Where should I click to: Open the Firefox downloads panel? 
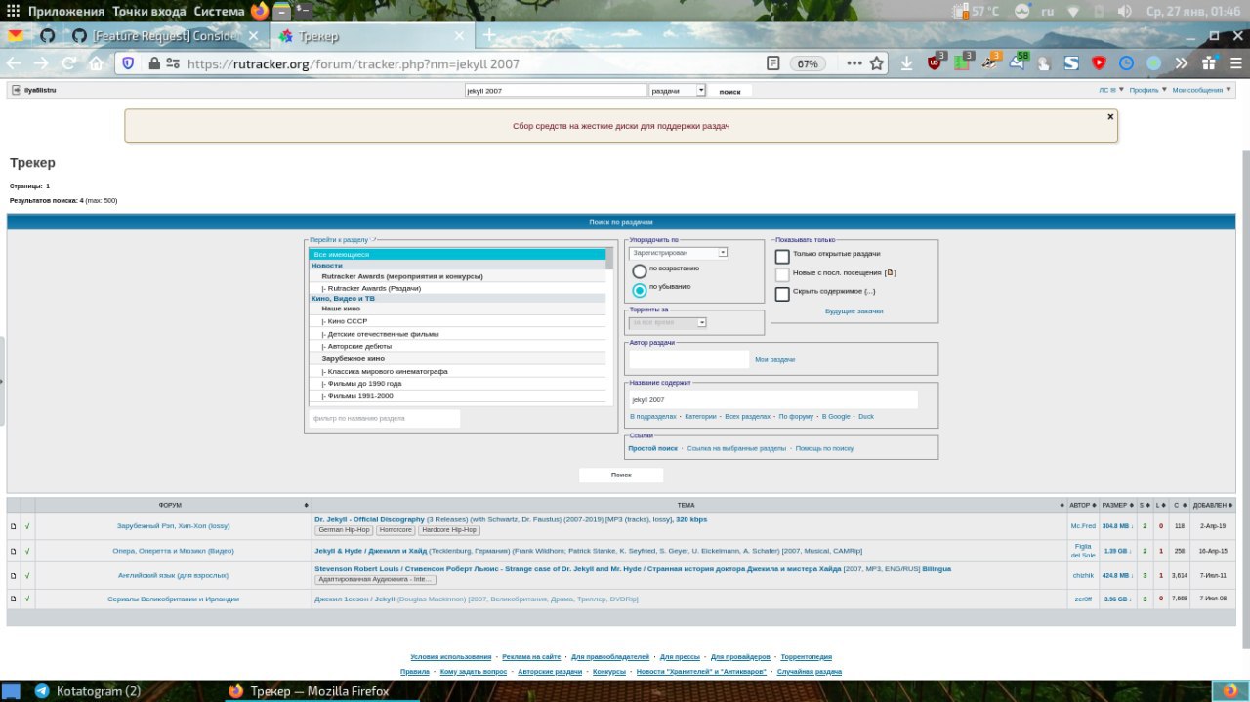point(906,63)
